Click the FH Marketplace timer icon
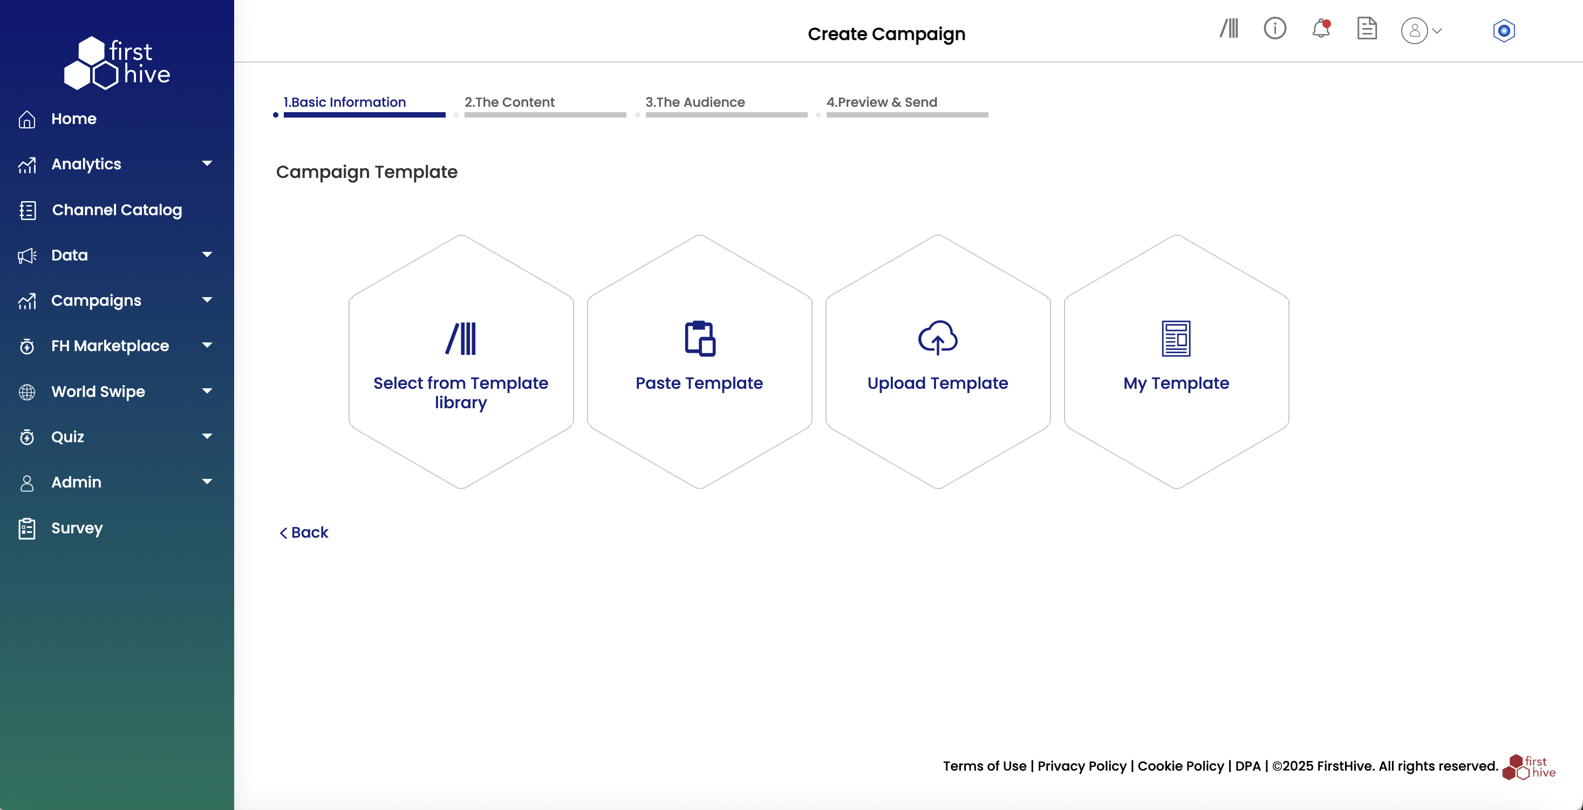Screen dimensions: 1583x810 pos(26,346)
